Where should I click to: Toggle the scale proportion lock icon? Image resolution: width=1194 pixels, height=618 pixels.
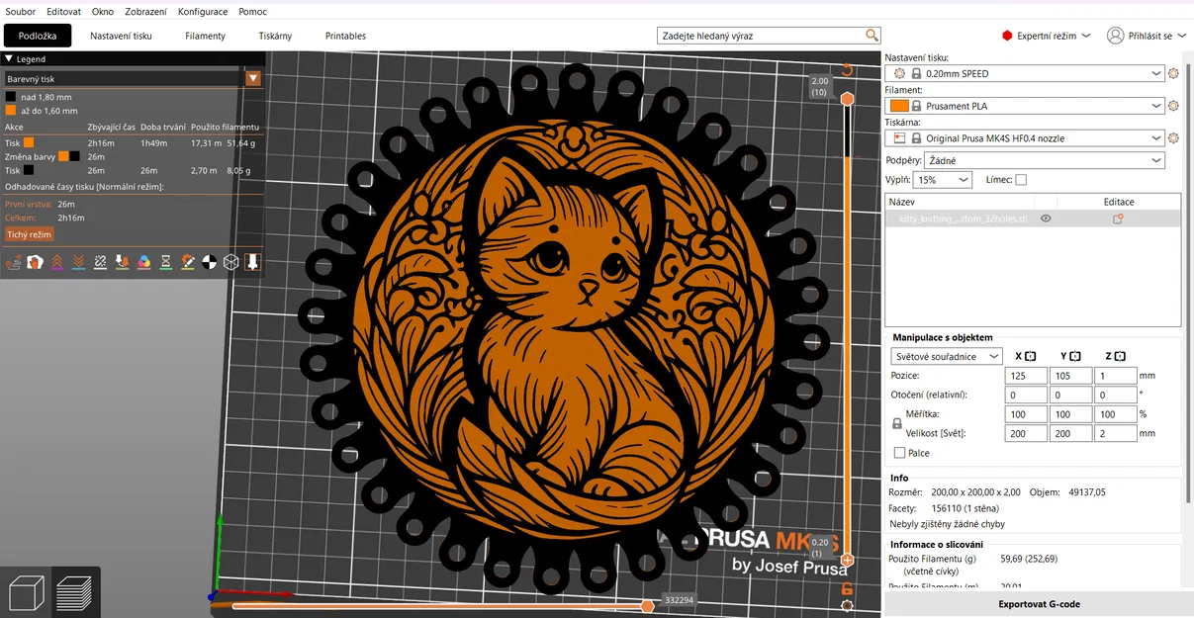click(x=897, y=423)
